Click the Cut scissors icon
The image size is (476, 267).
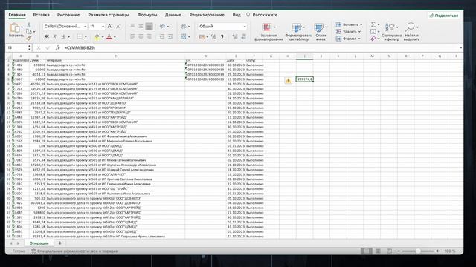pyautogui.click(x=28, y=24)
